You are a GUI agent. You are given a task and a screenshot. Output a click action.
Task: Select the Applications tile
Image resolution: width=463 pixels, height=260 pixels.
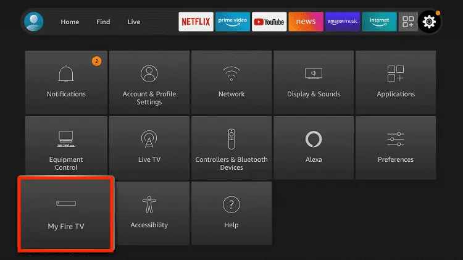click(396, 82)
